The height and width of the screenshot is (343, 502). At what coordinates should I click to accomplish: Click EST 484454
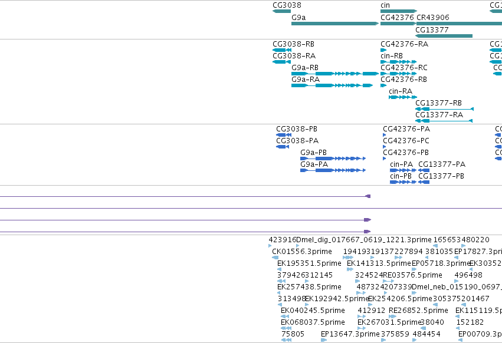(414, 340)
